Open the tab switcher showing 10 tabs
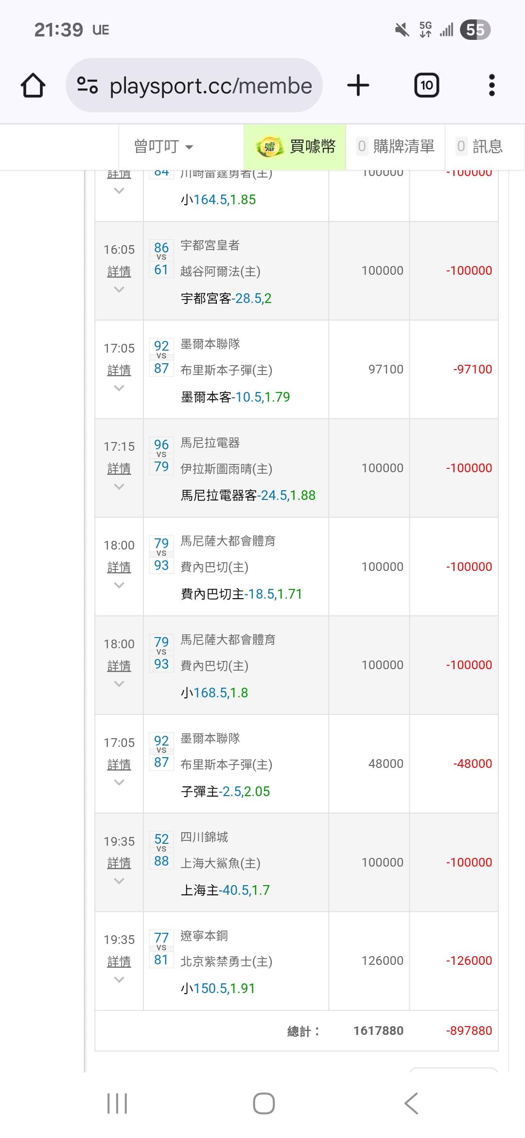The height and width of the screenshot is (1138, 525). (x=426, y=86)
